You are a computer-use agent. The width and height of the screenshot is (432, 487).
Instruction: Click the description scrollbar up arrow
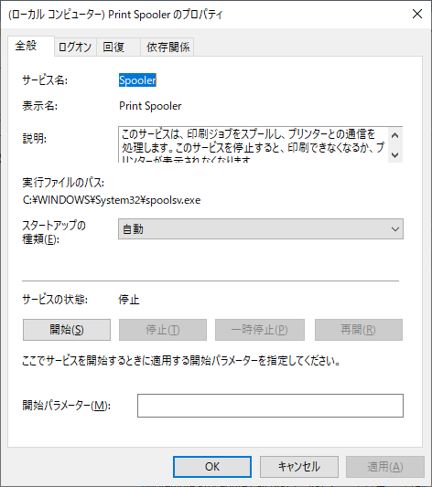click(x=395, y=135)
